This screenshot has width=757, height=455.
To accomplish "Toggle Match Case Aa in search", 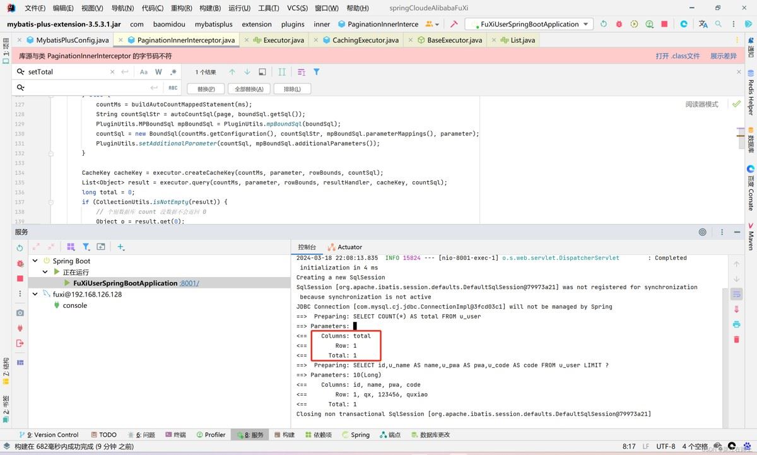I will [144, 72].
